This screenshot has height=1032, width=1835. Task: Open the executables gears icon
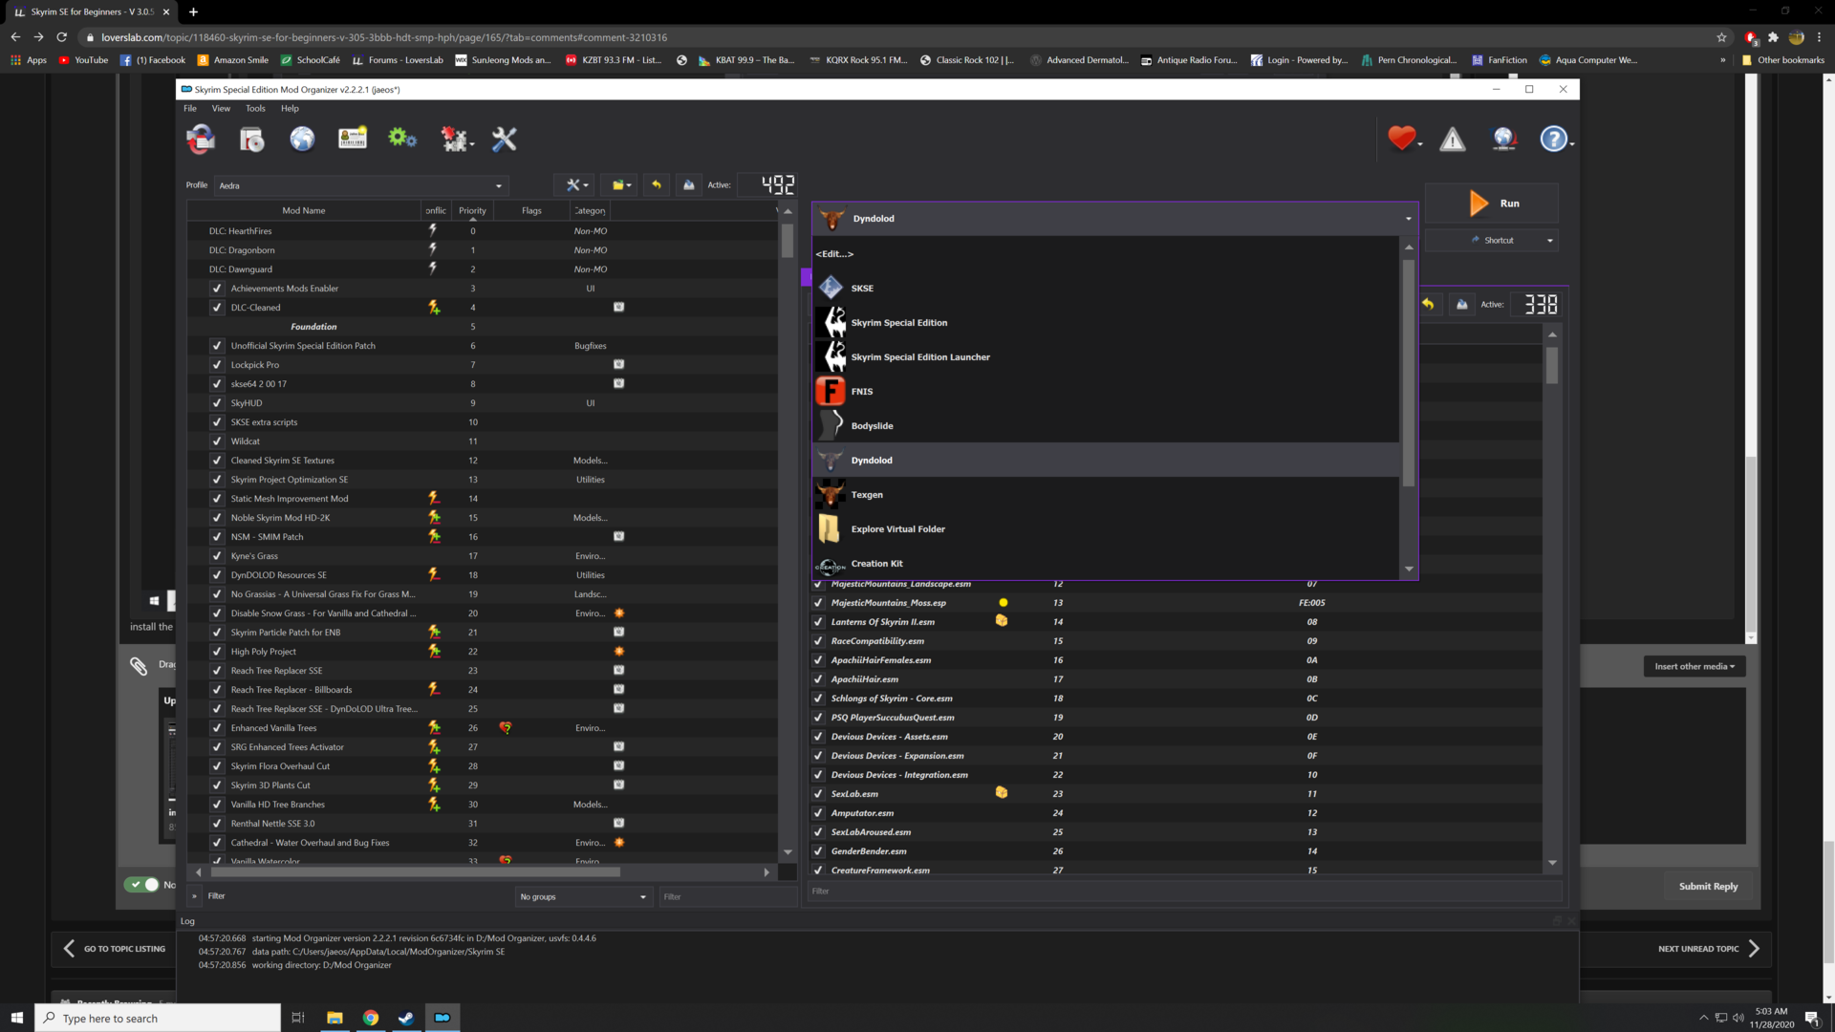(402, 139)
